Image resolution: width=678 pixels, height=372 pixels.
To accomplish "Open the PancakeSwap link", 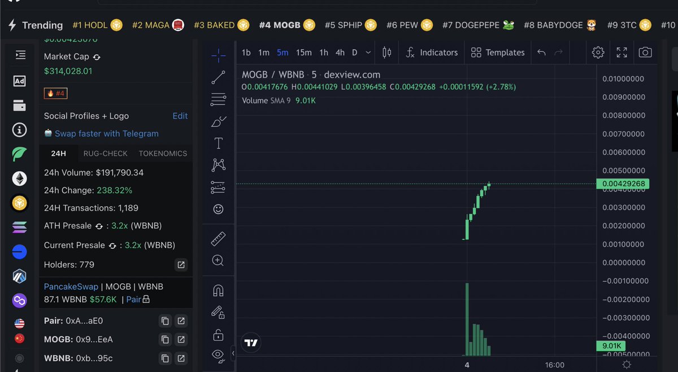I will [71, 287].
